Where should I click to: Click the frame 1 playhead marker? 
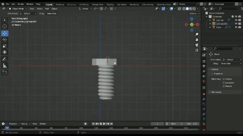point(7,128)
